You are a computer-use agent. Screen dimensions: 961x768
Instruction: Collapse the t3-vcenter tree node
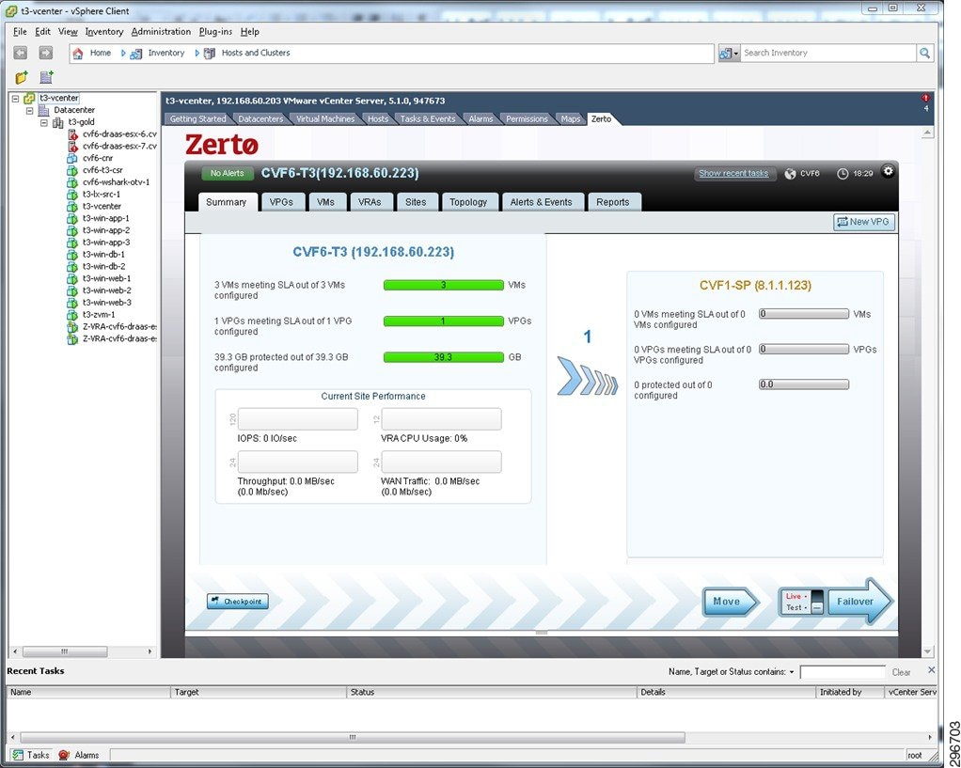click(x=16, y=98)
